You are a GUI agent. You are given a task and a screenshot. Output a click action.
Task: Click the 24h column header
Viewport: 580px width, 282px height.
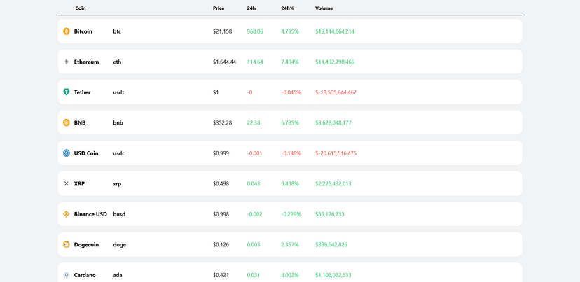251,8
